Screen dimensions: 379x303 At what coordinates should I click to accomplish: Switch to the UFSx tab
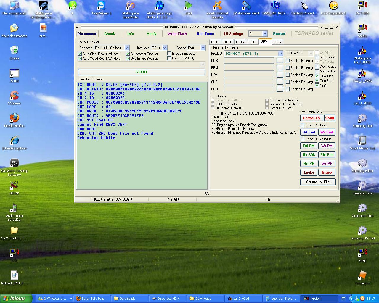point(277,42)
